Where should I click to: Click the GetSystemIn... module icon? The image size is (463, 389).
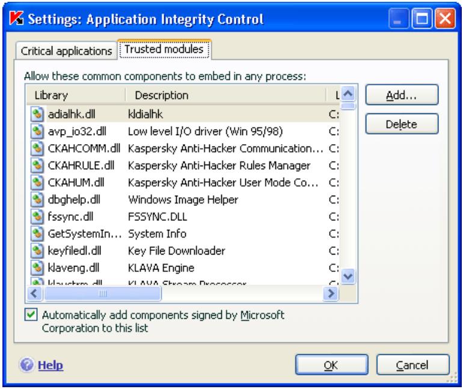point(37,234)
